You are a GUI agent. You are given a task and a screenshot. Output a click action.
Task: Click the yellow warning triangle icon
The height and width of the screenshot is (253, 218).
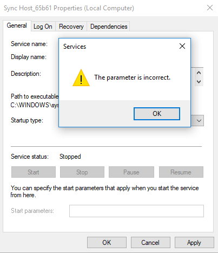point(81,78)
